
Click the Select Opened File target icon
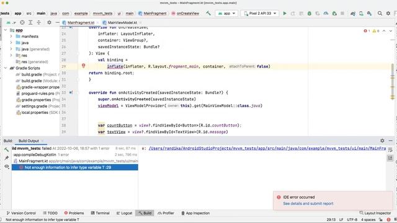click(x=22, y=22)
